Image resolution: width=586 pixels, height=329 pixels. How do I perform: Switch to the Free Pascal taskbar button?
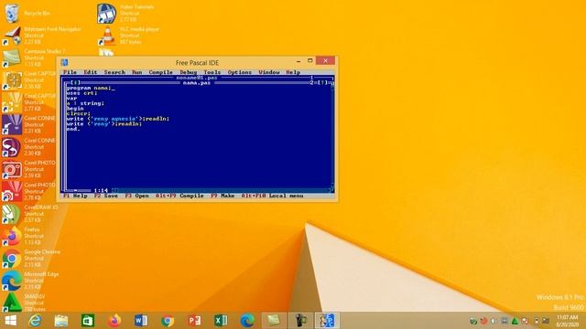coord(327,321)
